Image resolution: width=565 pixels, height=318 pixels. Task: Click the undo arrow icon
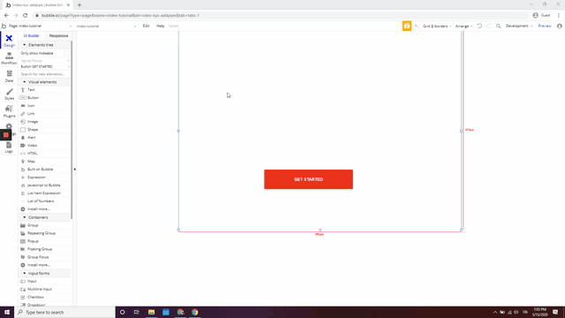pos(479,26)
